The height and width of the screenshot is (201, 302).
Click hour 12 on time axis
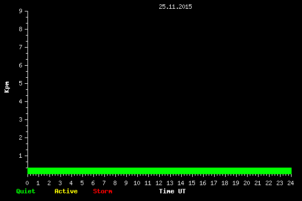pos(159,183)
